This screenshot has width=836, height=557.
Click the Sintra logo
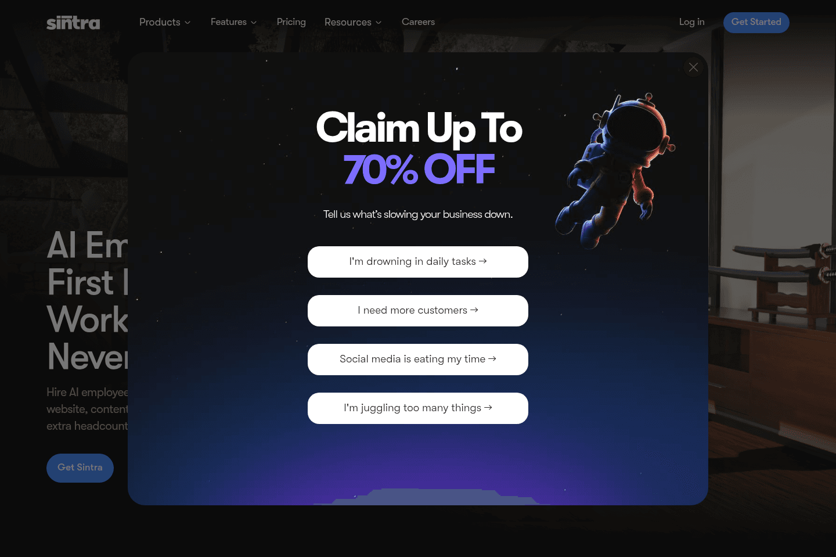coord(73,23)
